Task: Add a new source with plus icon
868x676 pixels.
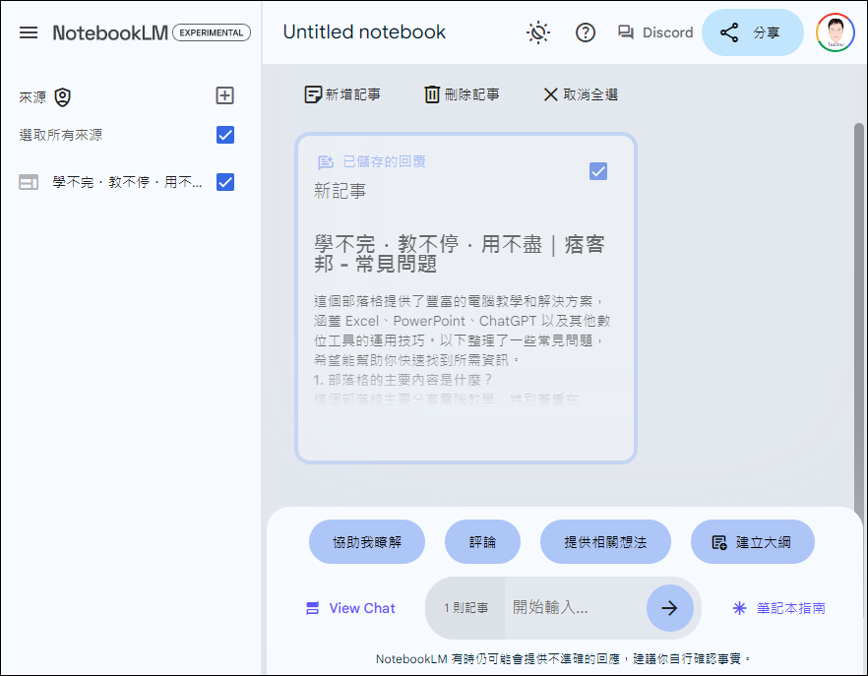Action: pyautogui.click(x=224, y=95)
